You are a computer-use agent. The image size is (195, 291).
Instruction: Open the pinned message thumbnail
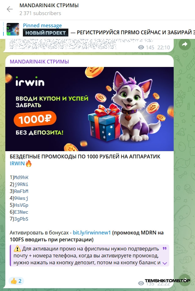tap(13, 29)
